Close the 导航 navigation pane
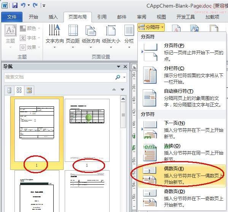This screenshot has height=212, width=228. click(125, 66)
